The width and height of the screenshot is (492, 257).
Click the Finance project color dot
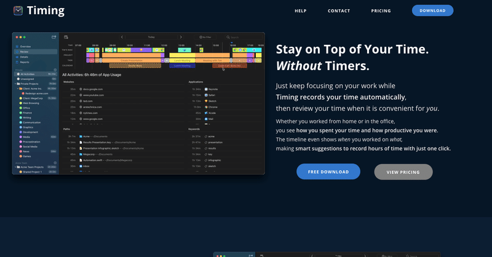(x=21, y=113)
